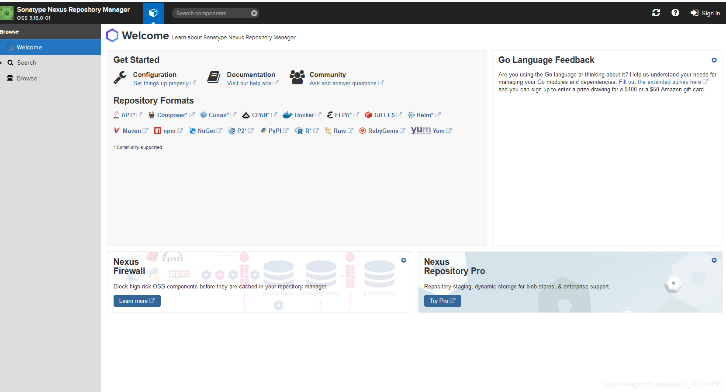Viewport: 726px width, 392px height.
Task: Click the NuGet icon
Action: tap(192, 131)
